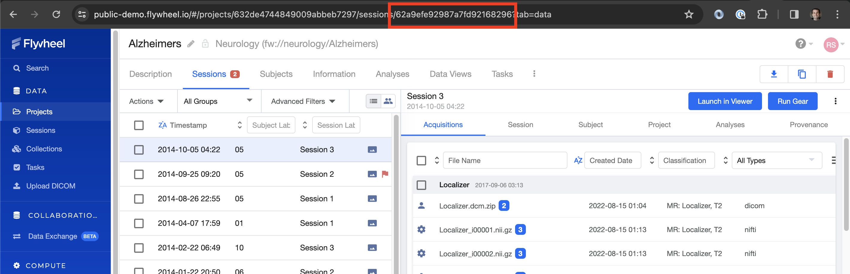Click the trash icon to delete selected items

pyautogui.click(x=830, y=74)
